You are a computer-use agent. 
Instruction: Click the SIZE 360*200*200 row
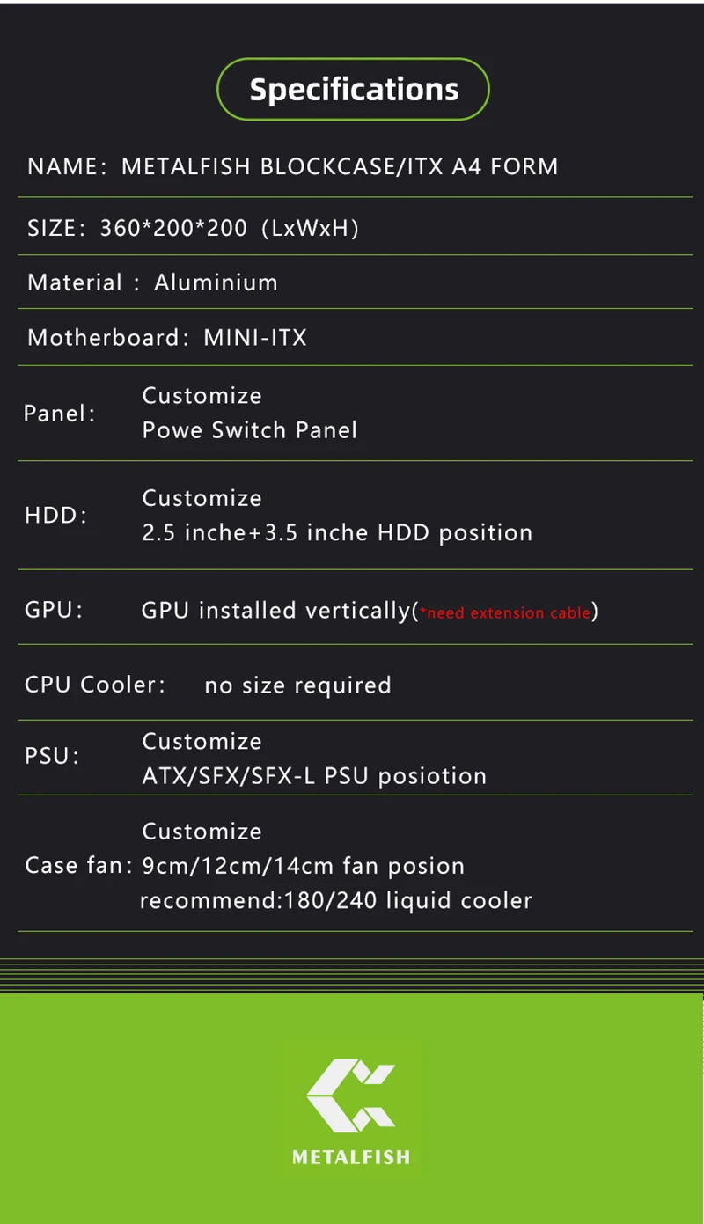[x=194, y=228]
